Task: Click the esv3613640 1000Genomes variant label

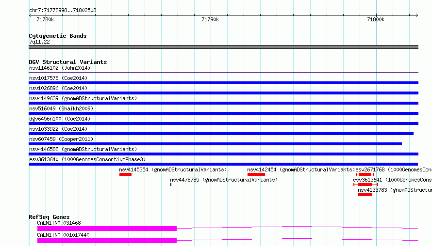Action: click(87, 159)
